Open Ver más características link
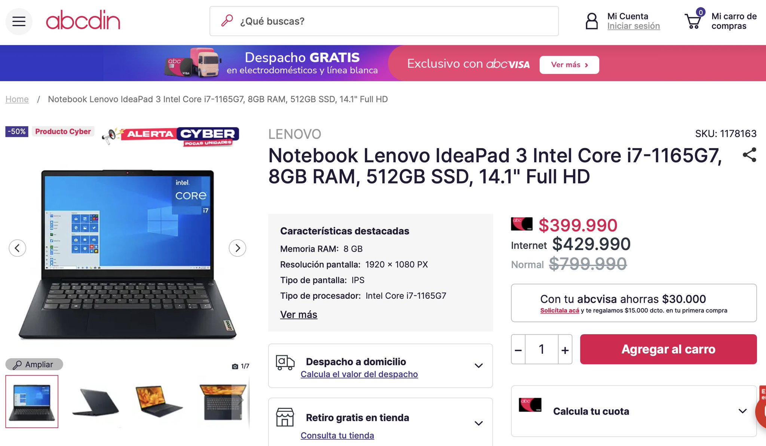Image resolution: width=766 pixels, height=446 pixels. [298, 314]
